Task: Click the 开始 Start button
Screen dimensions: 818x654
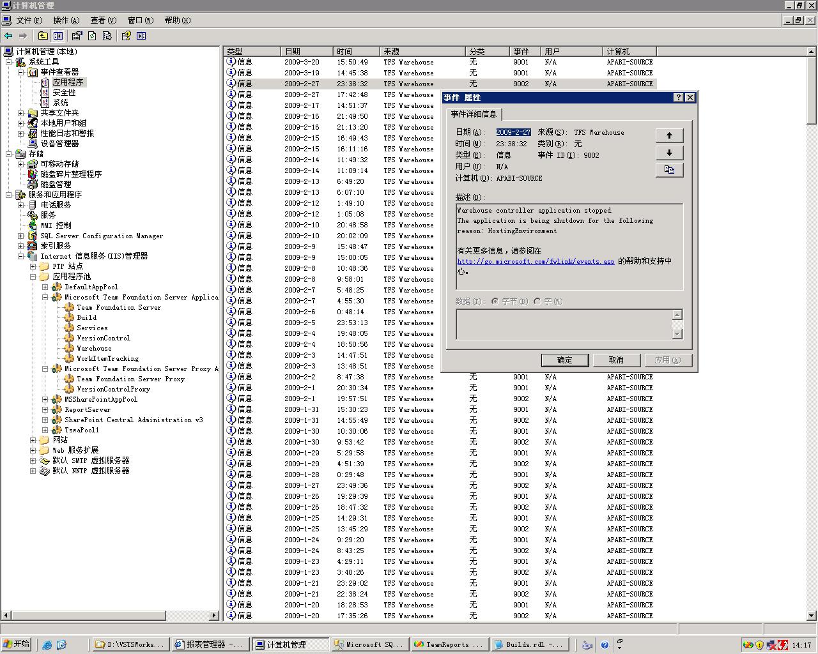Action: click(17, 644)
